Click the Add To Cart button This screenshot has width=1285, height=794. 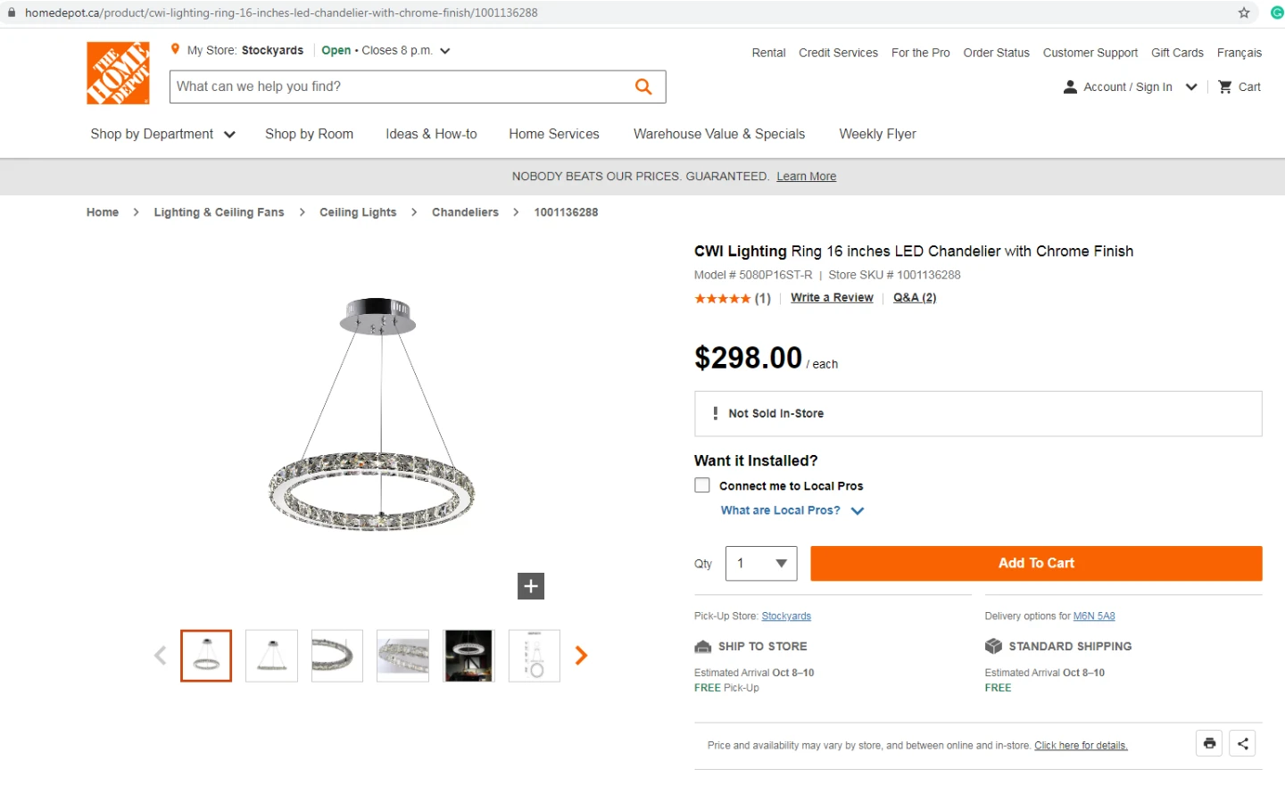tap(1036, 564)
